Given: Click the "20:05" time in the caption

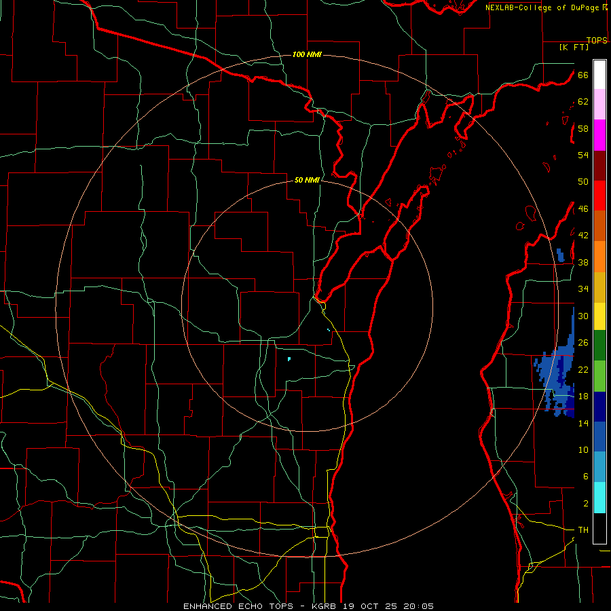Looking at the screenshot, I should 418,606.
